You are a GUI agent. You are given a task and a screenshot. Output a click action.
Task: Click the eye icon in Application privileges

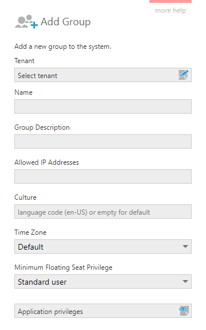[x=184, y=310]
